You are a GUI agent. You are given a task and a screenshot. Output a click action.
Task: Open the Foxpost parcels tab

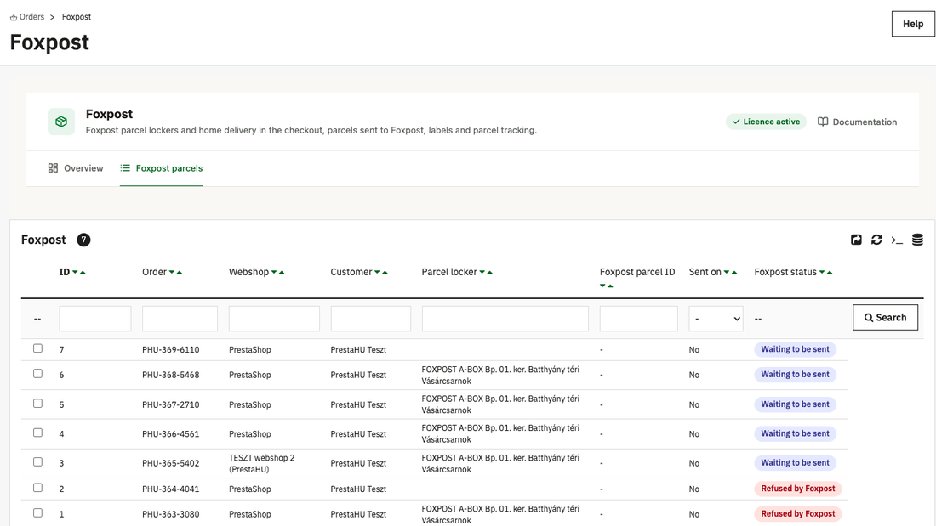point(161,168)
